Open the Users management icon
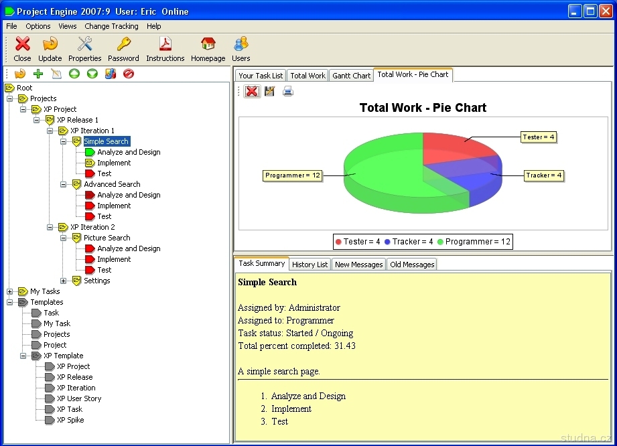The width and height of the screenshot is (617, 446). coord(241,45)
